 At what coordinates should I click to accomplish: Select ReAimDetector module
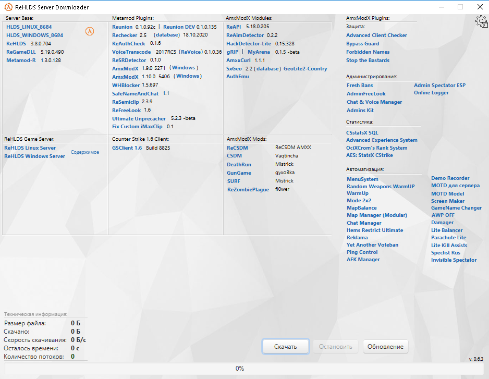click(245, 35)
